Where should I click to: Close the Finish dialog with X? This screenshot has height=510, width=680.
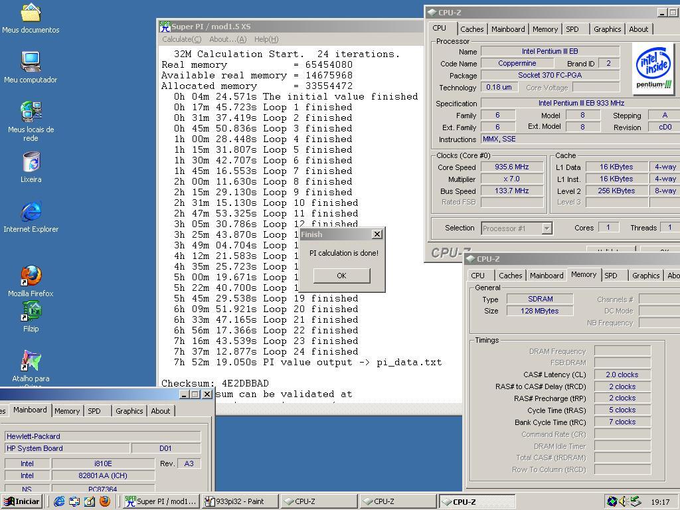377,234
